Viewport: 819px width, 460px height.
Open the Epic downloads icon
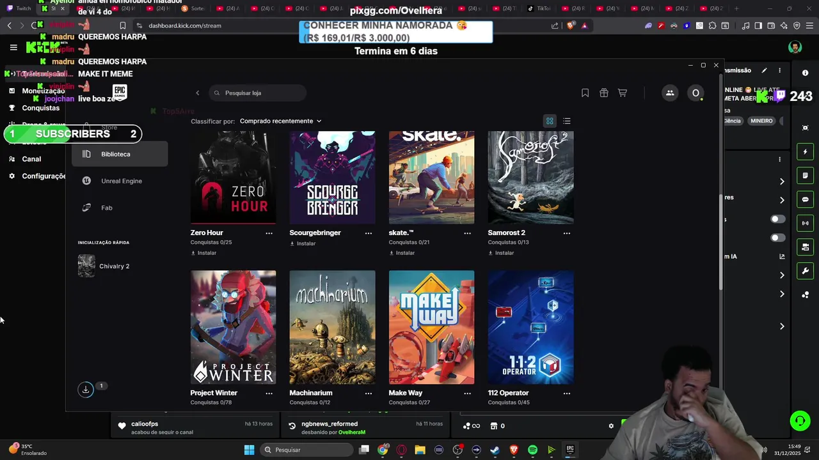(x=86, y=390)
